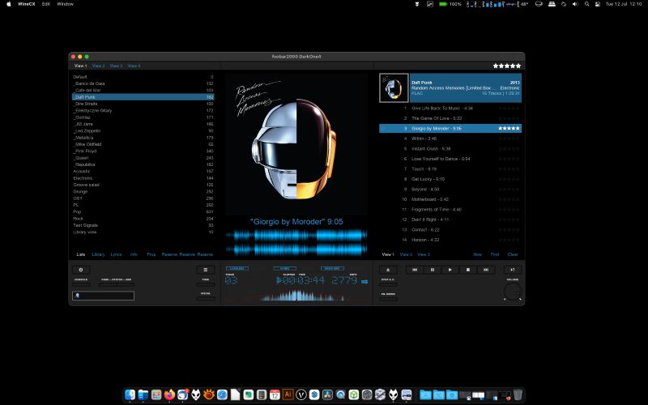This screenshot has height=405, width=648.
Task: Click the power icon button
Action: point(81,269)
